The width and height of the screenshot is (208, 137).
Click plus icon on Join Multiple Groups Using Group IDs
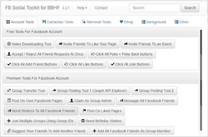[9, 121]
